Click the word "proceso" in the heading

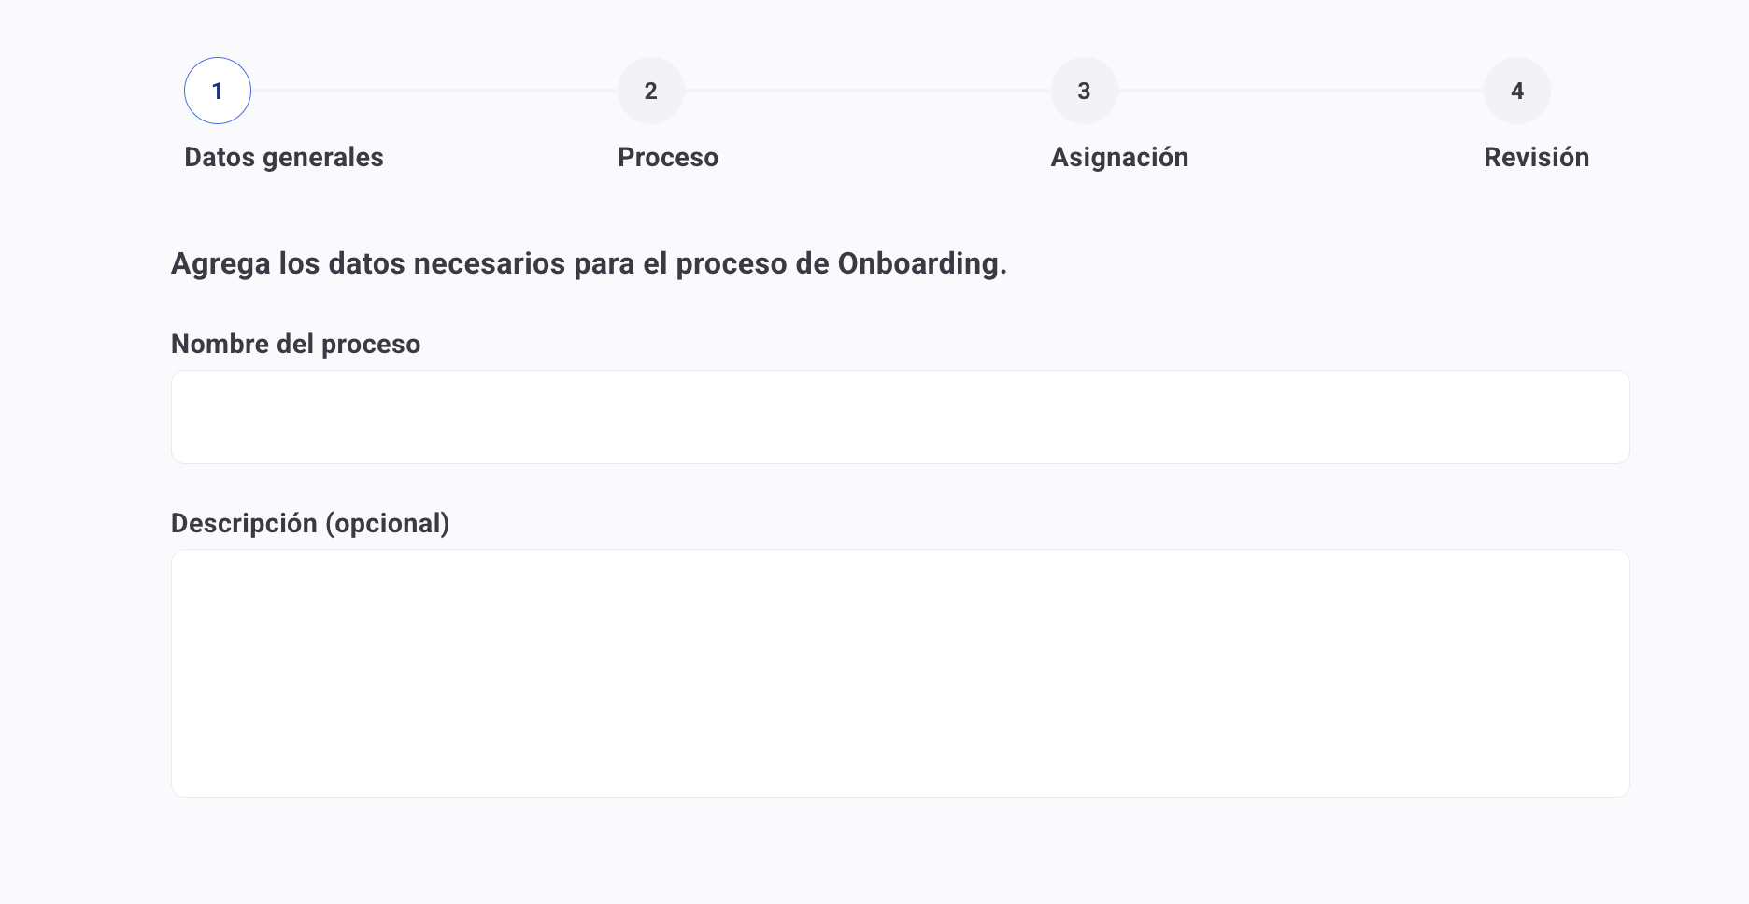pyautogui.click(x=732, y=263)
